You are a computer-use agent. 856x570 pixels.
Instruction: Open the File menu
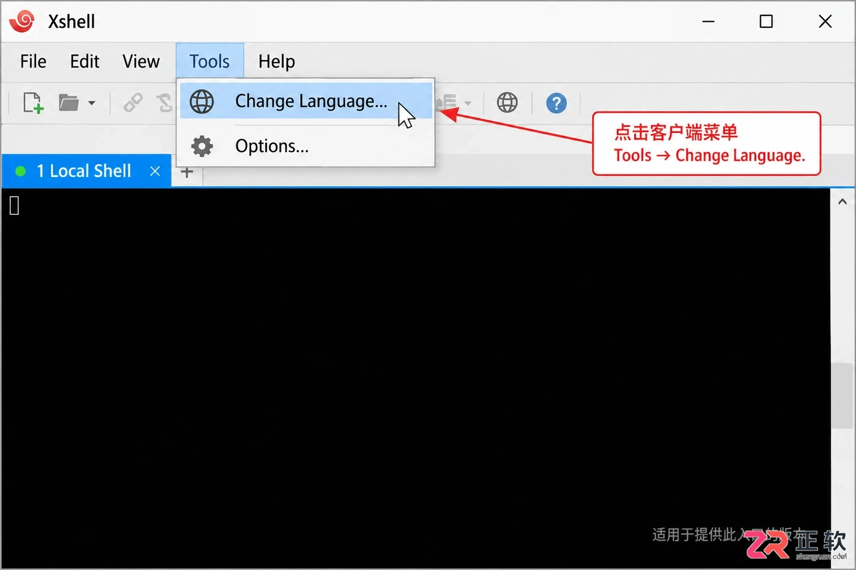[x=33, y=61]
